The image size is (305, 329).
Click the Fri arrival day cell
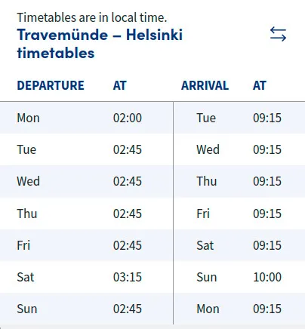pos(203,214)
